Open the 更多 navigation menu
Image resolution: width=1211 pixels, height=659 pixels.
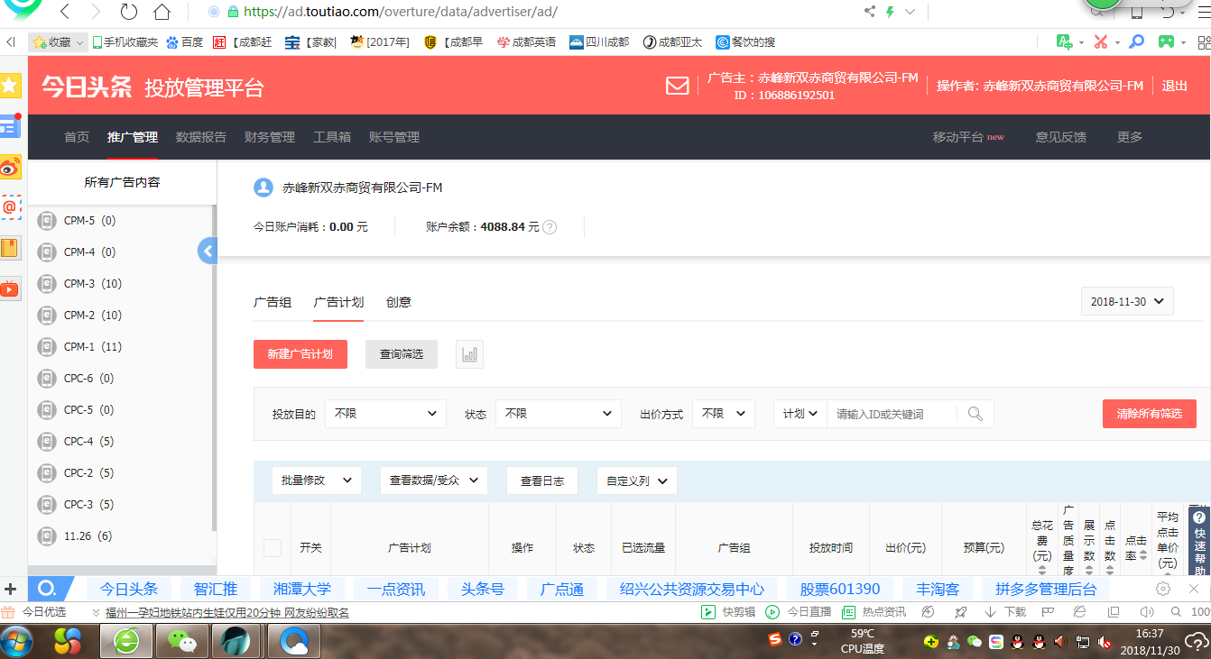pyautogui.click(x=1130, y=137)
